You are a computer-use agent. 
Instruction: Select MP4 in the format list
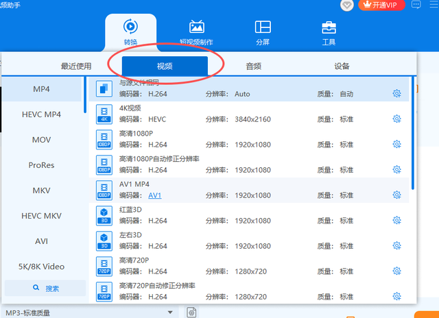click(41, 89)
